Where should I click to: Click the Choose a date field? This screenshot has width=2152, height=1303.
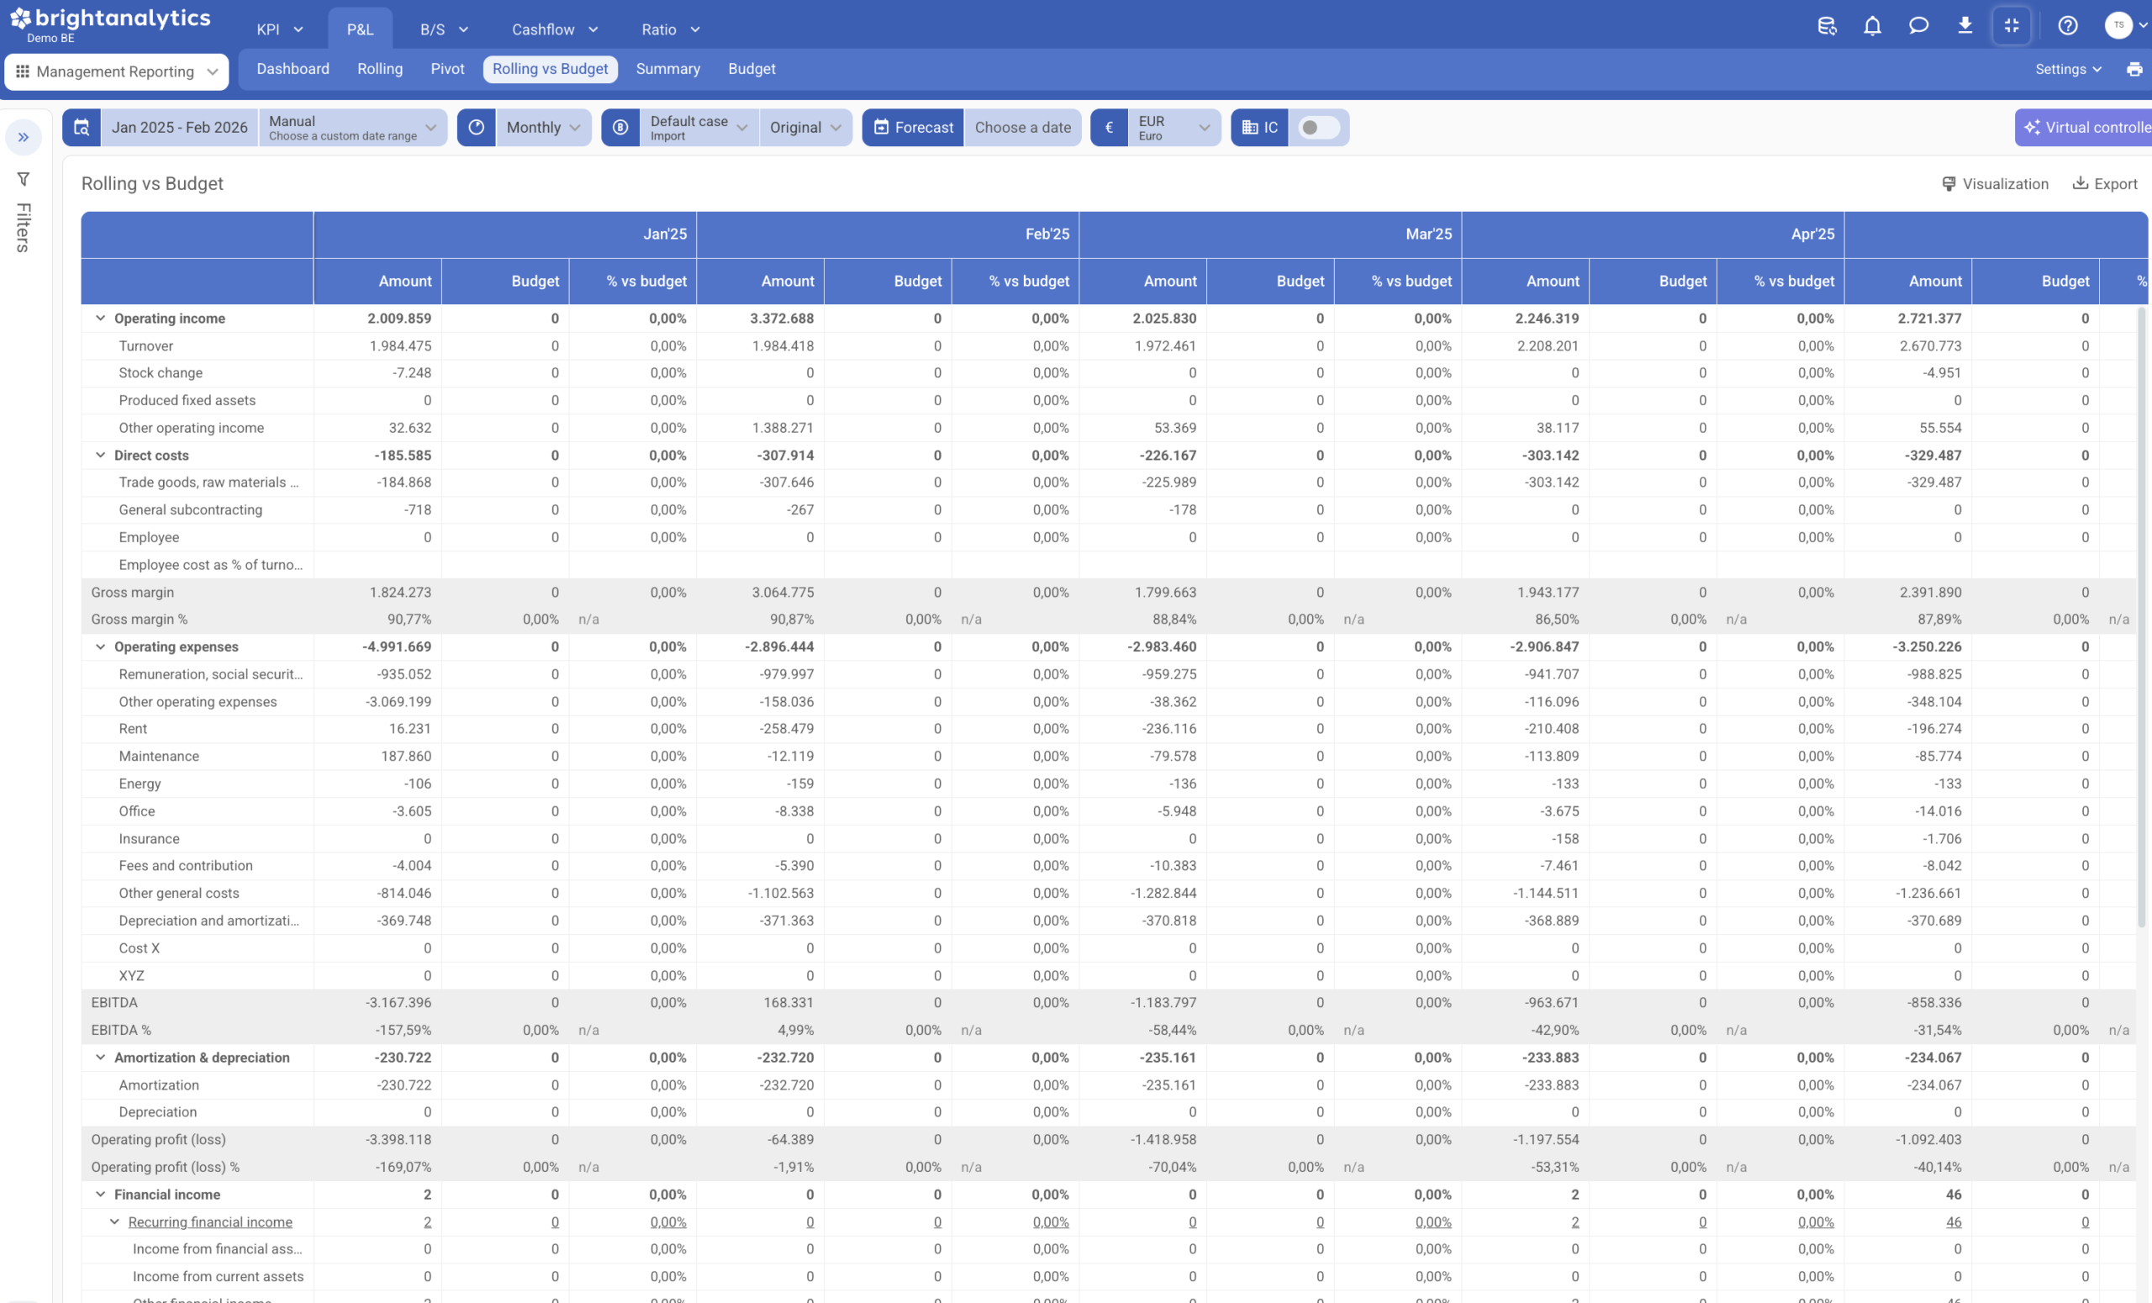click(1023, 128)
